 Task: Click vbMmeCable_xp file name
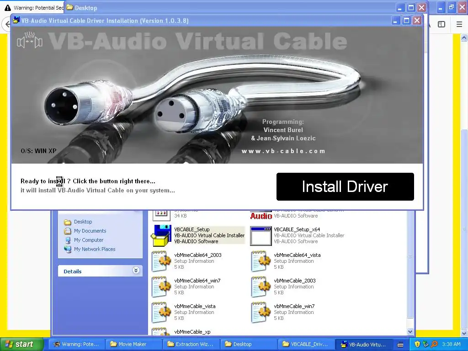point(192,332)
